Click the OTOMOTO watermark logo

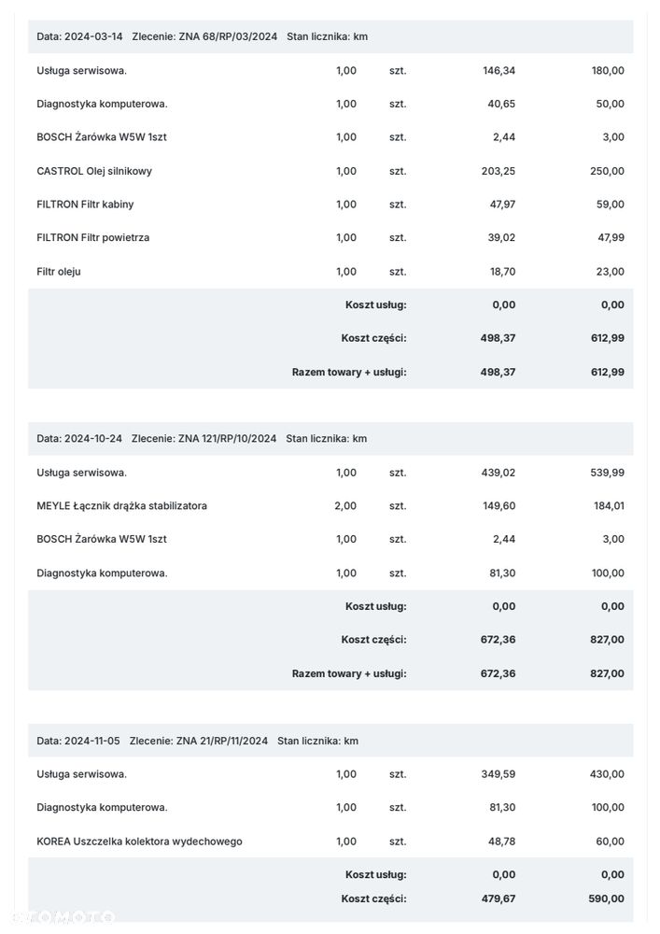point(64,916)
